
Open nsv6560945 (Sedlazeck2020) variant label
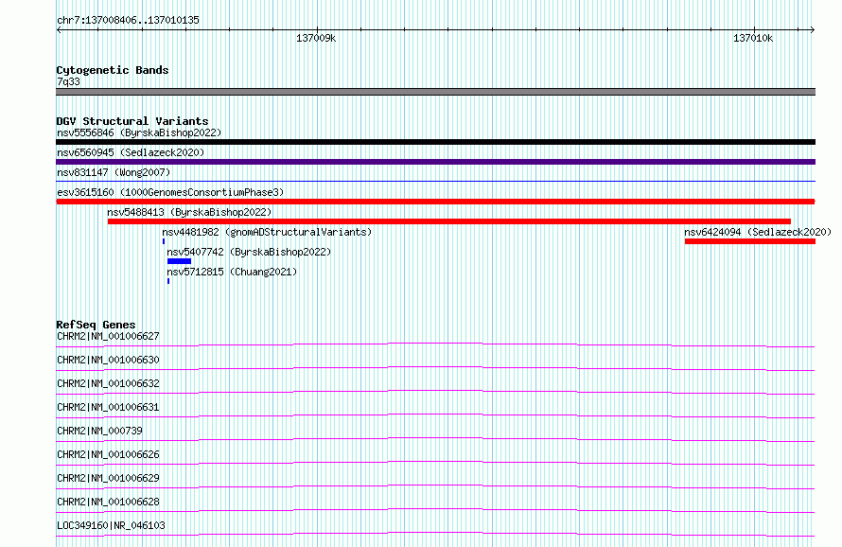(x=131, y=152)
